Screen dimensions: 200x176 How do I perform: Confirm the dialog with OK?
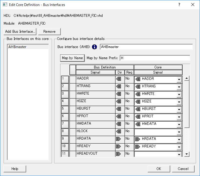click(159, 169)
